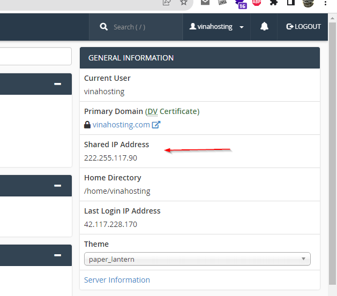The height and width of the screenshot is (296, 337).
Task: Click the notifications bell icon
Action: tap(264, 27)
